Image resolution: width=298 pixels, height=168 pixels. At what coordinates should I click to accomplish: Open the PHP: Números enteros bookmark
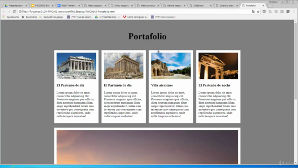(x=163, y=17)
